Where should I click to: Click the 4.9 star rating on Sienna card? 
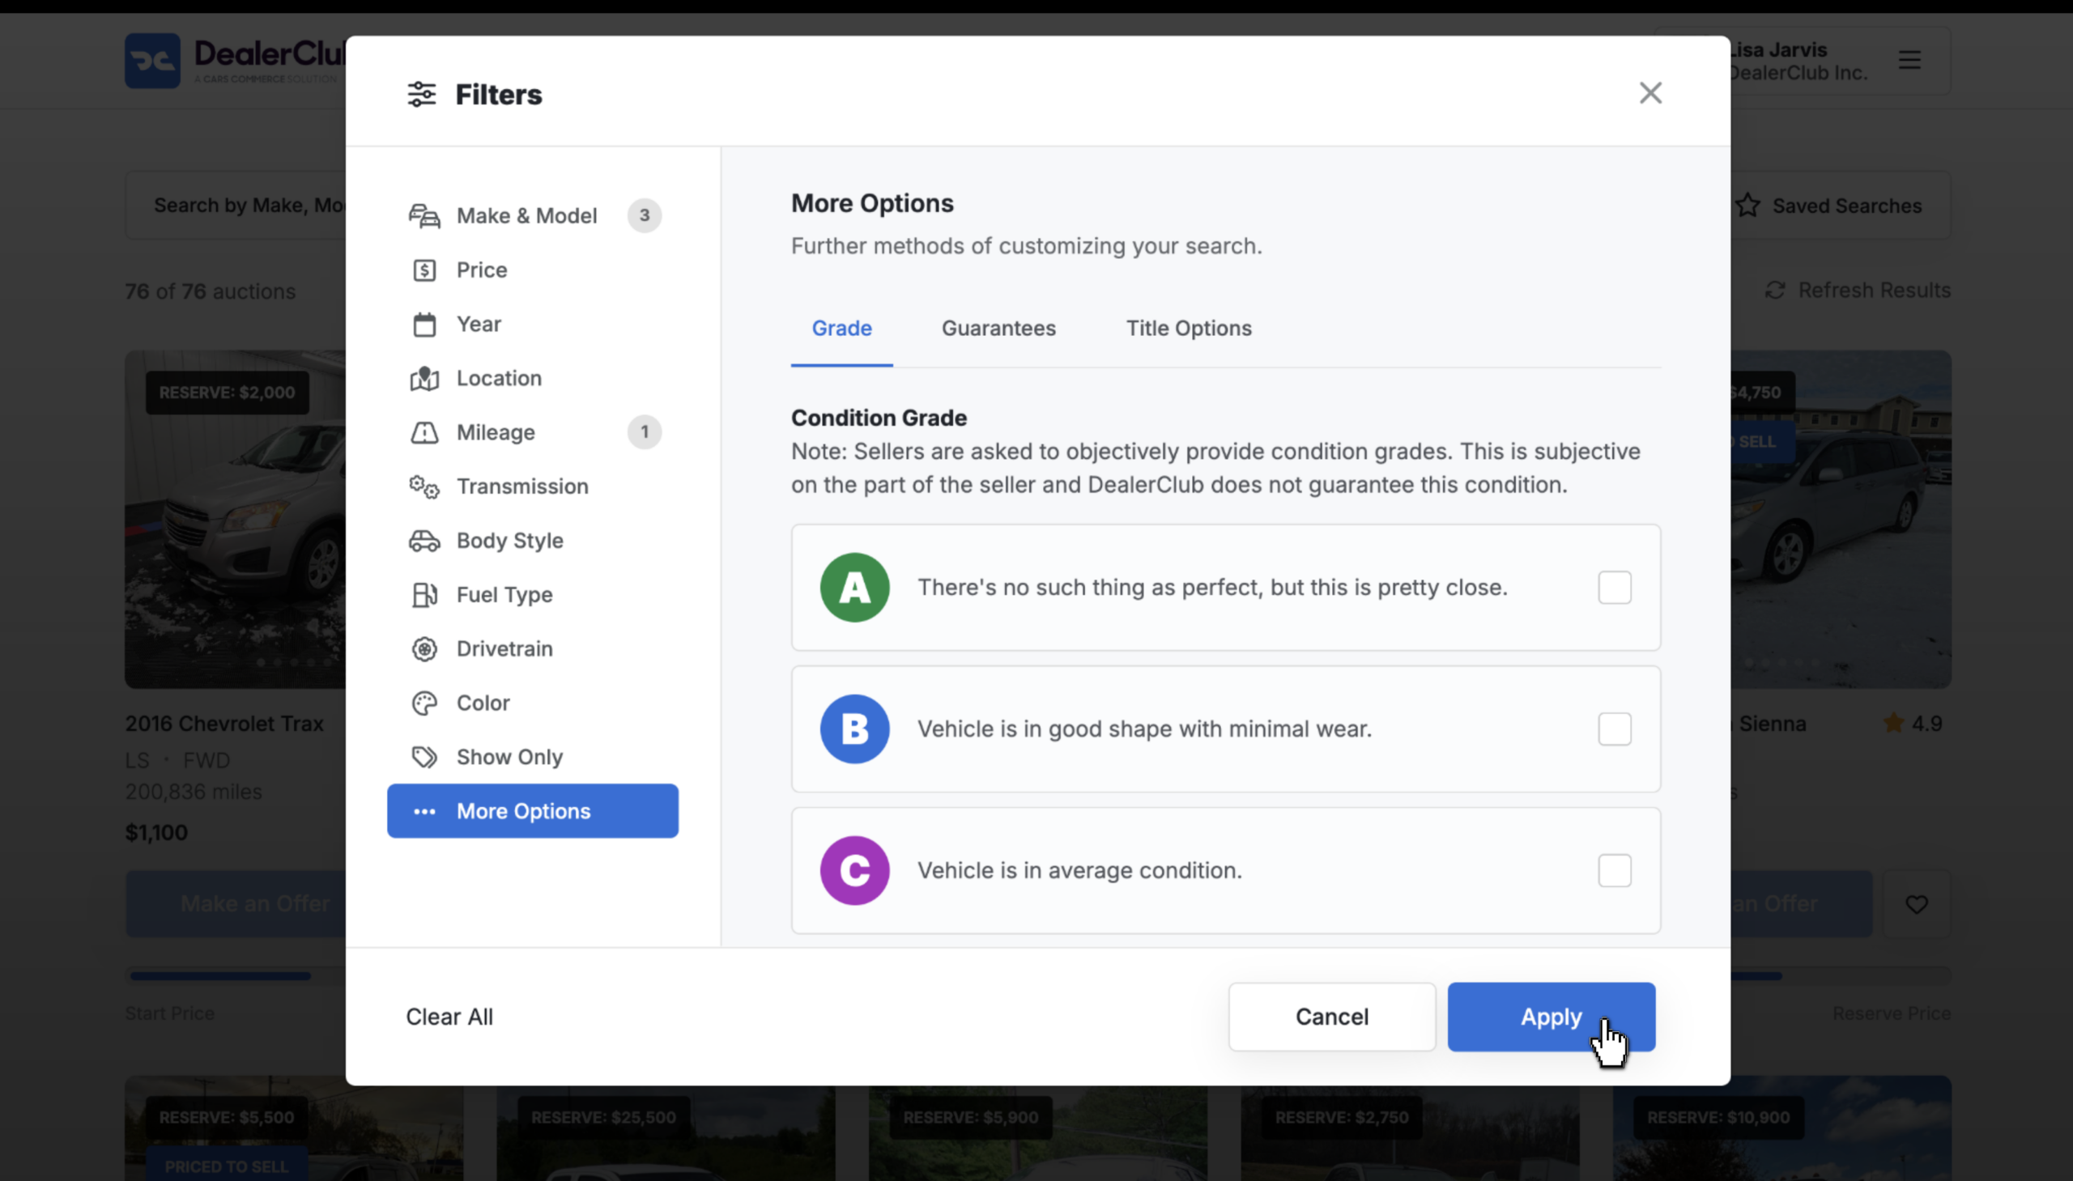[1913, 724]
